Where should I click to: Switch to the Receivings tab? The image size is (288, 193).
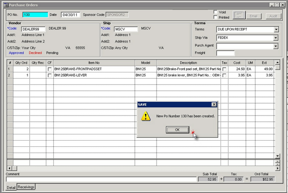click(x=26, y=188)
